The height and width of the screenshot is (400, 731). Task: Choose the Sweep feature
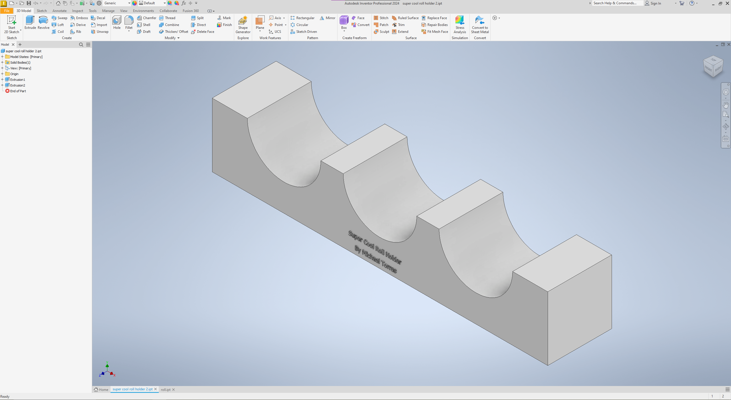[59, 18]
